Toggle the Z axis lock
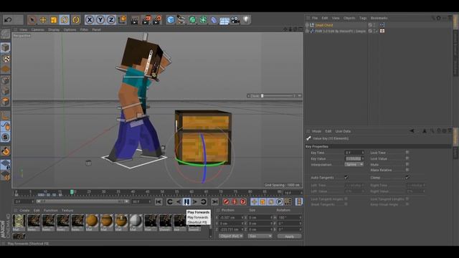 (x=111, y=20)
